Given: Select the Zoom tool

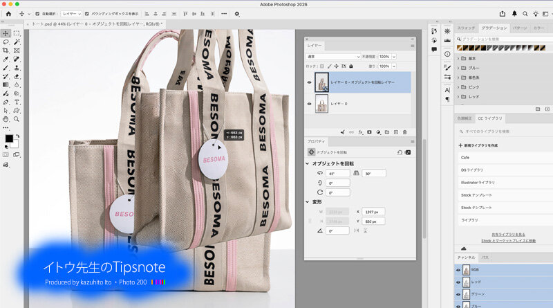Looking at the screenshot, I should pos(17,119).
